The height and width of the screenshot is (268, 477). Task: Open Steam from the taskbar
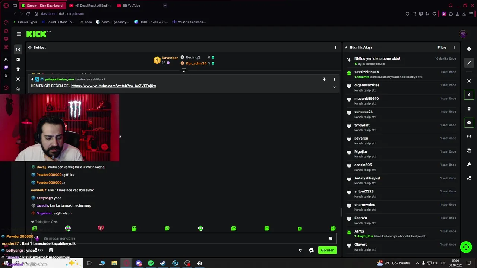tap(163, 263)
